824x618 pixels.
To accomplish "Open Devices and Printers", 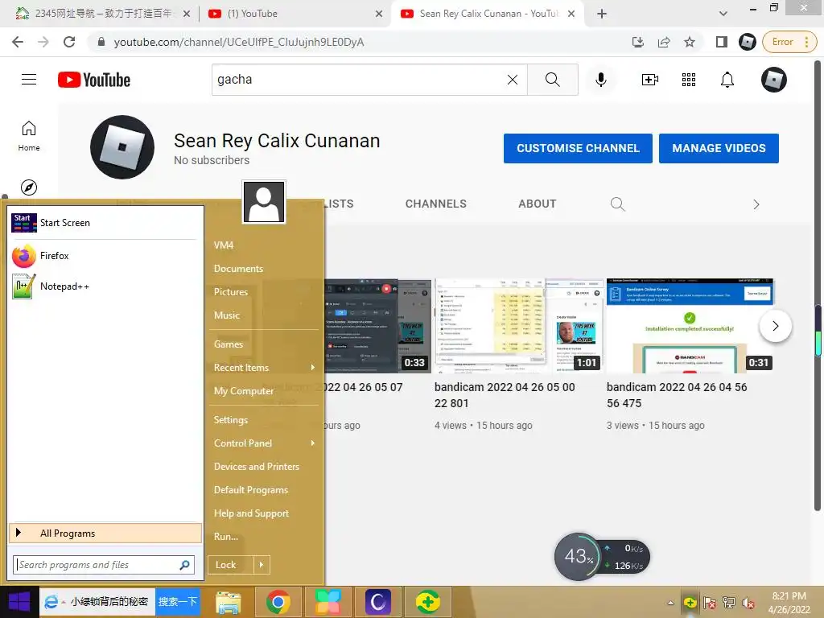I will coord(257,467).
